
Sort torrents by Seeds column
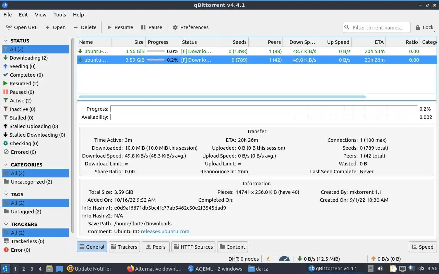pyautogui.click(x=231, y=42)
